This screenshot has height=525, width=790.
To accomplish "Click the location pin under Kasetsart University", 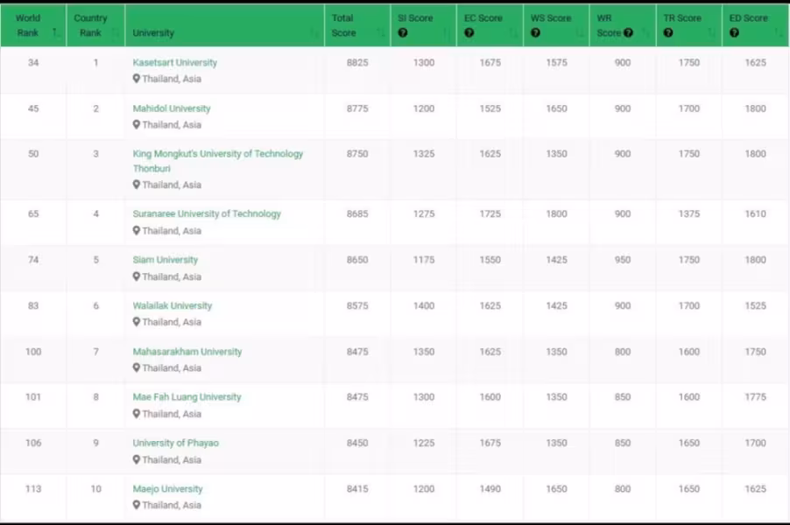I will coord(136,79).
